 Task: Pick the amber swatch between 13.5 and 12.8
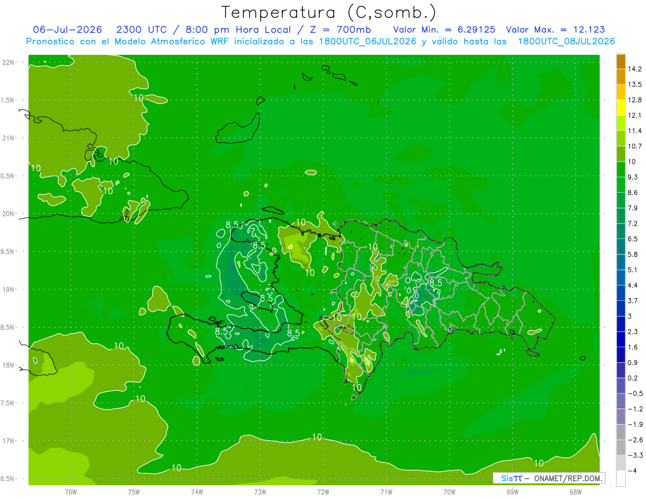[621, 92]
